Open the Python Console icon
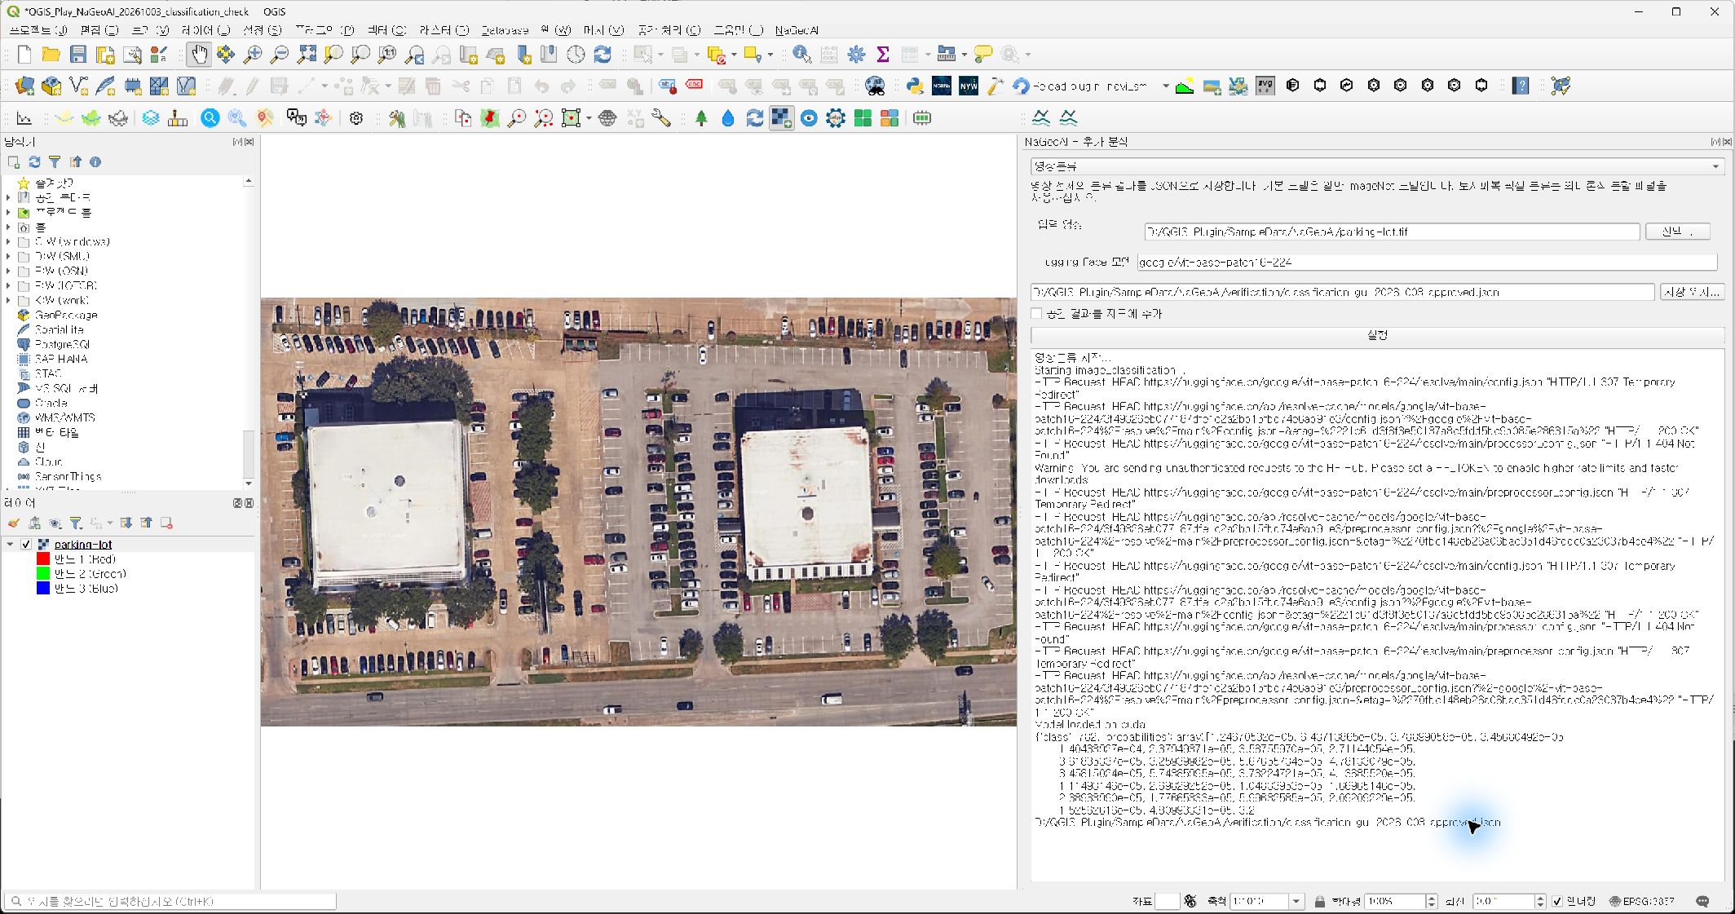Screen dimensions: 1735x914 click(915, 86)
